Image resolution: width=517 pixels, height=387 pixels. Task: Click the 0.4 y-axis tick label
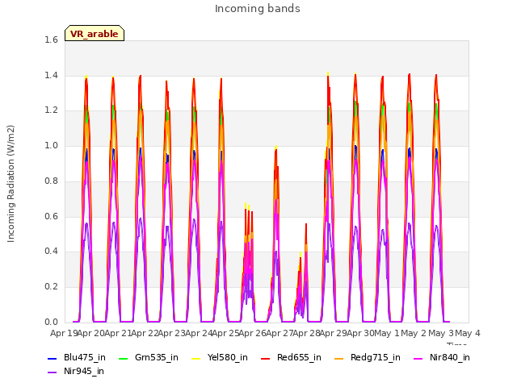[x=51, y=251]
